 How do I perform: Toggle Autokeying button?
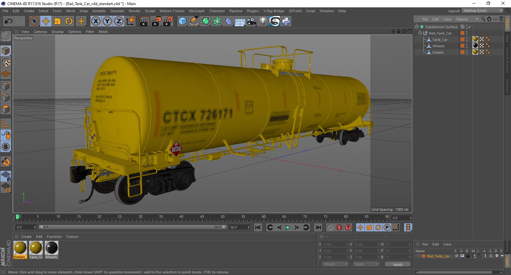[x=339, y=227]
